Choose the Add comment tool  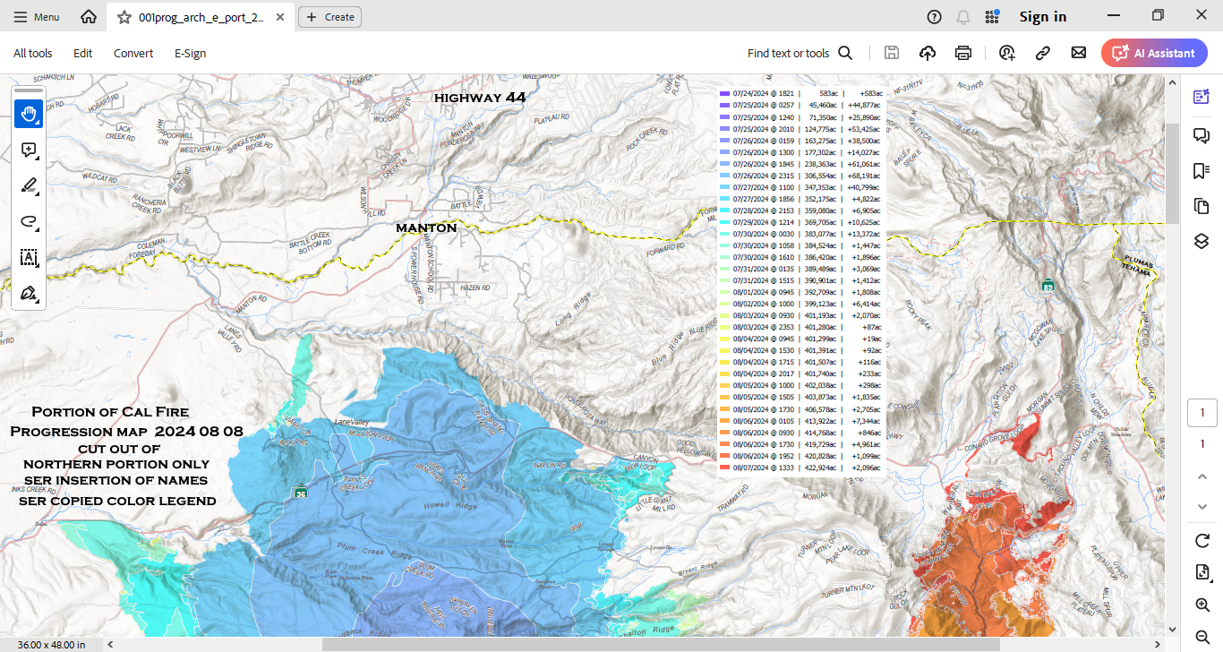(29, 150)
